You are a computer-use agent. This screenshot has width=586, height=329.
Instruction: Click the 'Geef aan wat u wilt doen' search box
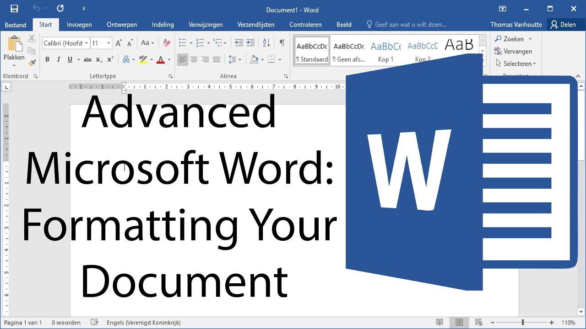point(410,25)
